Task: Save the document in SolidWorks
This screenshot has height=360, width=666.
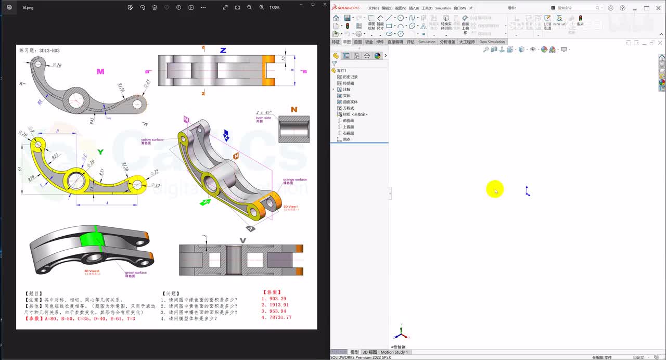Action: 347,18
